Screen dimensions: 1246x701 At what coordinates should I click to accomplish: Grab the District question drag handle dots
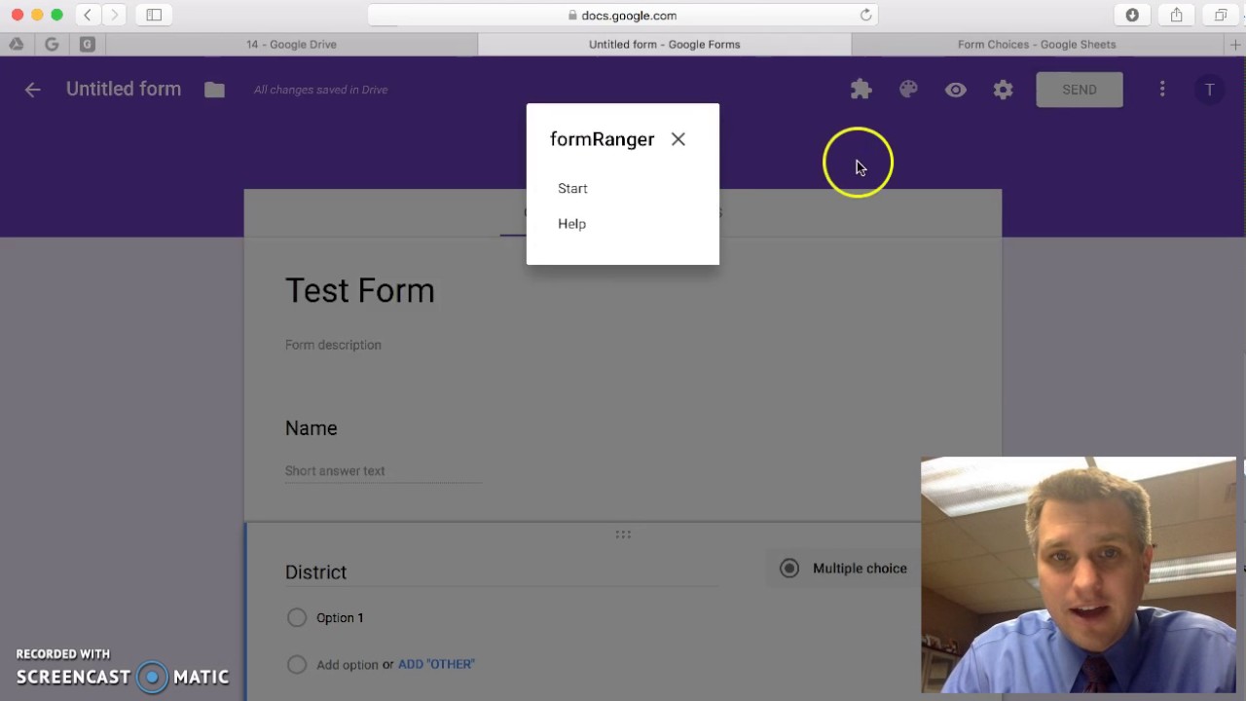pos(623,535)
